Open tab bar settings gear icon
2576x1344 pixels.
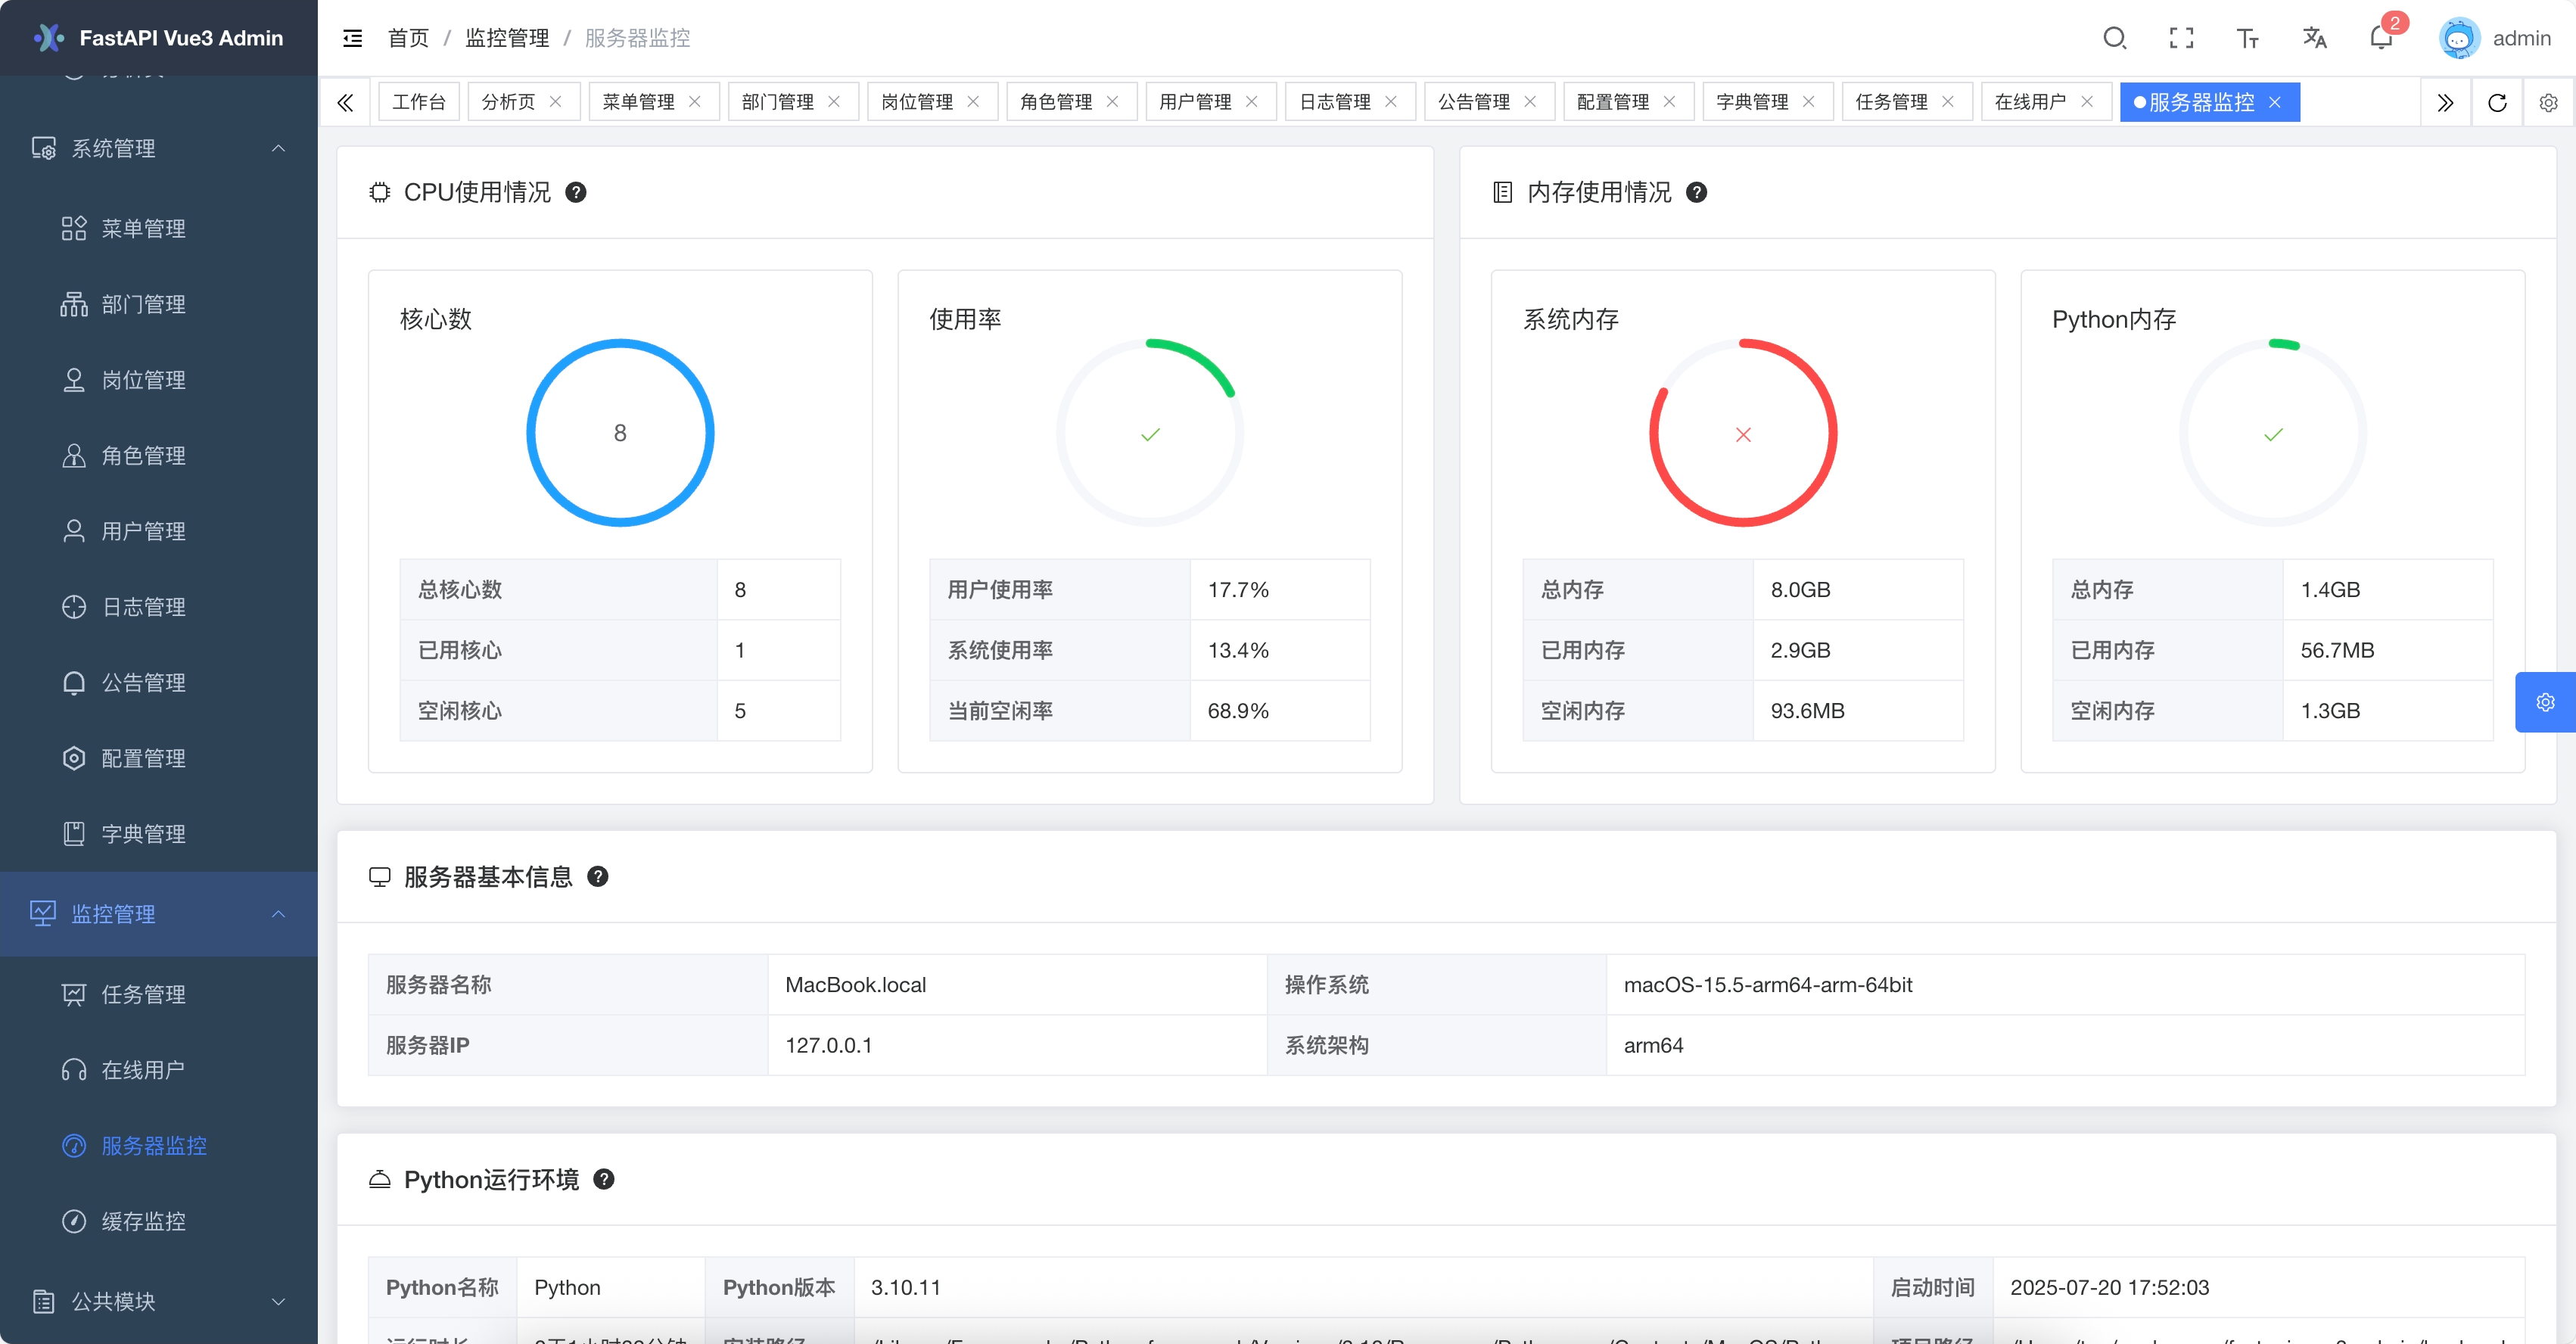click(x=2548, y=102)
